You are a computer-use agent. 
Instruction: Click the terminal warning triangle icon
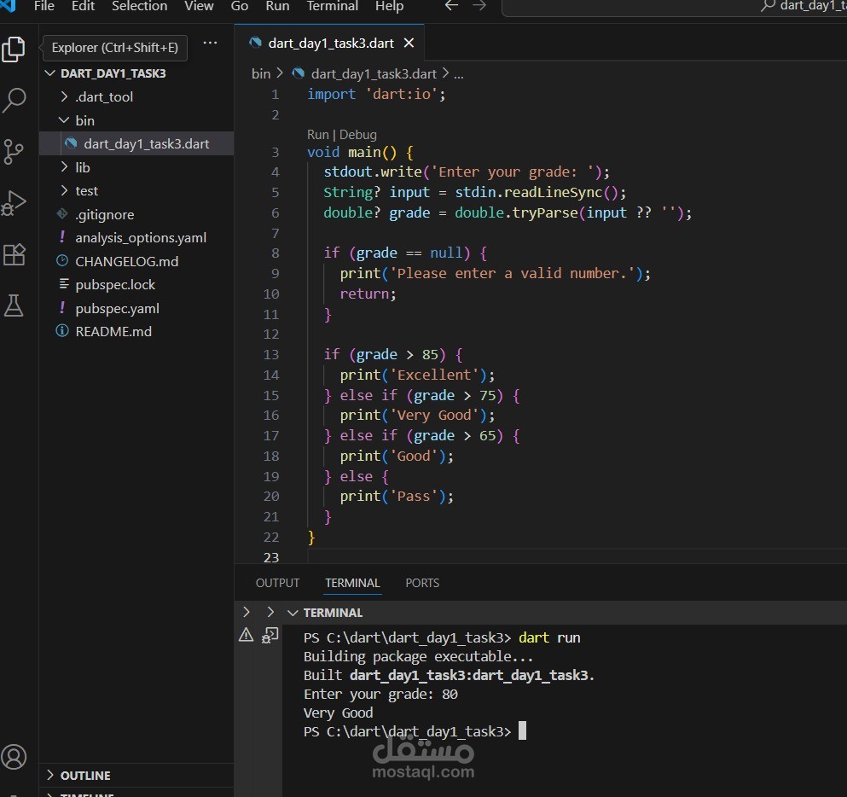[247, 635]
